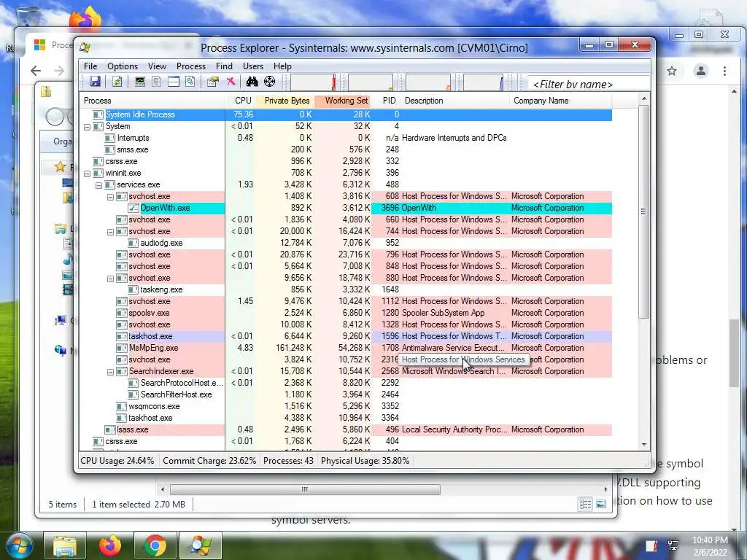The height and width of the screenshot is (560, 747).
Task: Click the red X Kill Process icon
Action: [x=231, y=82]
